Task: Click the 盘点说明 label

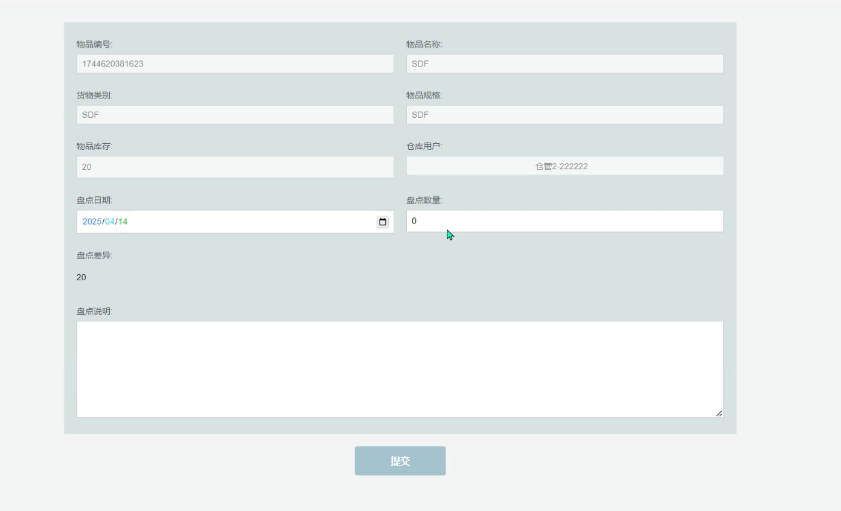Action: tap(95, 311)
